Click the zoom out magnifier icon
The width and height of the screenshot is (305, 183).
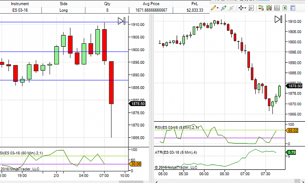(231, 8)
